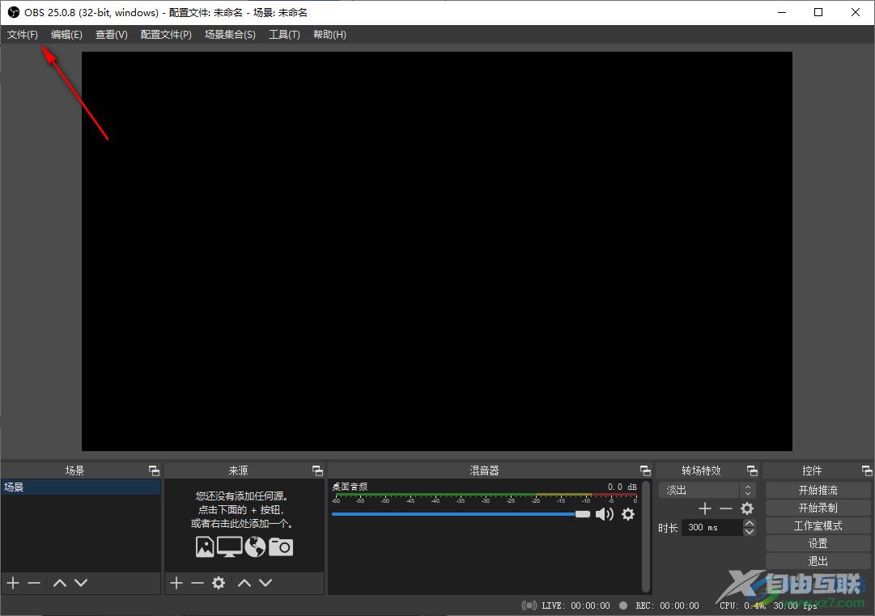The image size is (875, 616).
Task: Click the black preview canvas
Action: 437,251
